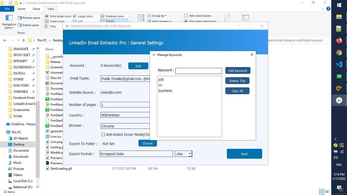Switch to the Share ribbon tab

(x=36, y=9)
